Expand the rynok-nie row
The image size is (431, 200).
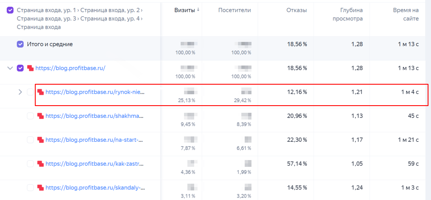pyautogui.click(x=20, y=92)
